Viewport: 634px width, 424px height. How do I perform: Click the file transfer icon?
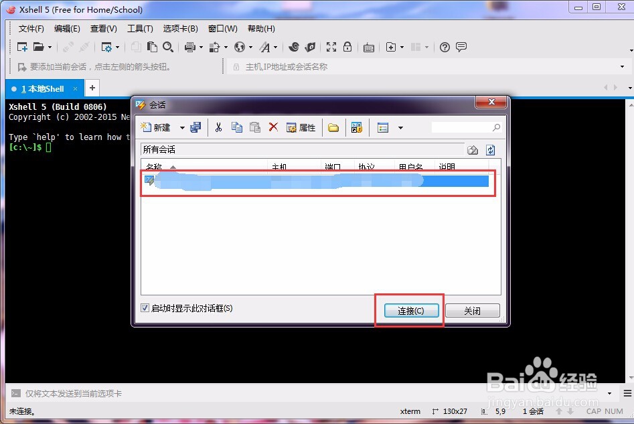214,48
